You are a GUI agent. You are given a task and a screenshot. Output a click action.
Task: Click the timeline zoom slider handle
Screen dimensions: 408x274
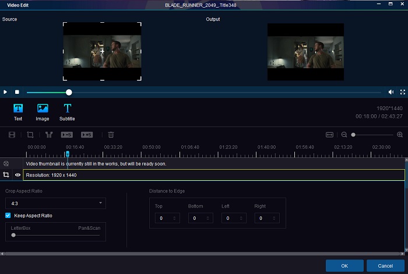353,135
